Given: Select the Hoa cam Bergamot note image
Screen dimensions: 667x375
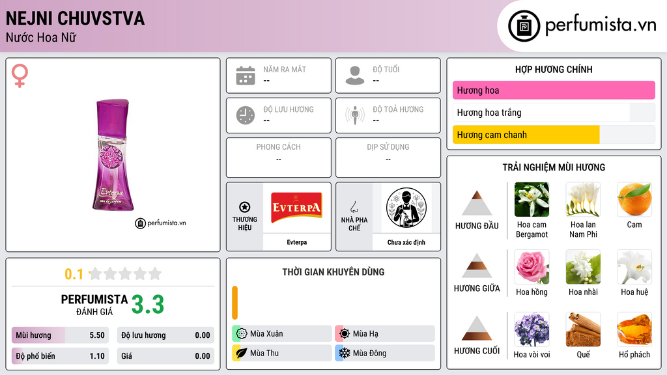Looking at the screenshot, I should point(532,199).
